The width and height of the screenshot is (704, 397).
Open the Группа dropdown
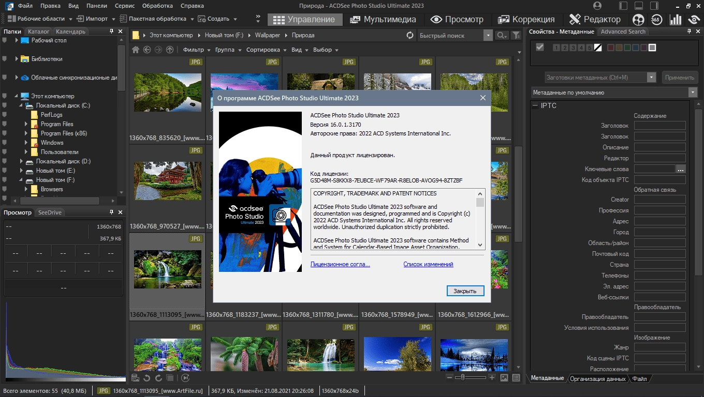coord(228,50)
